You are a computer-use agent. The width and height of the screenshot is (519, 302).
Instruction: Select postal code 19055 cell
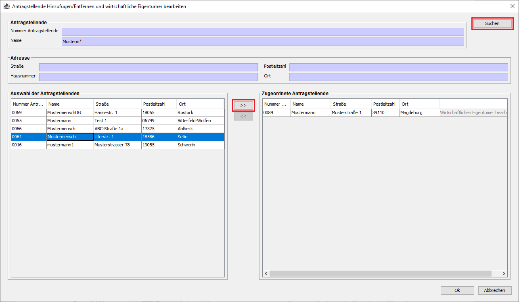159,145
